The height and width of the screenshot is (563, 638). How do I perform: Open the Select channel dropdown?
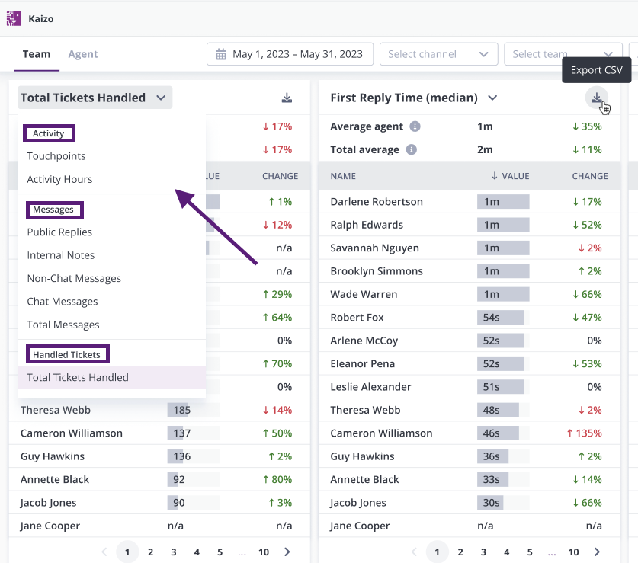[438, 54]
